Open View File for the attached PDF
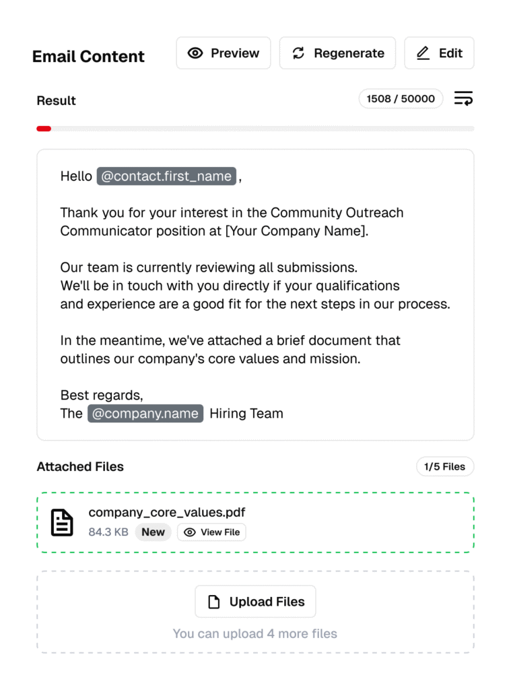 coord(212,532)
